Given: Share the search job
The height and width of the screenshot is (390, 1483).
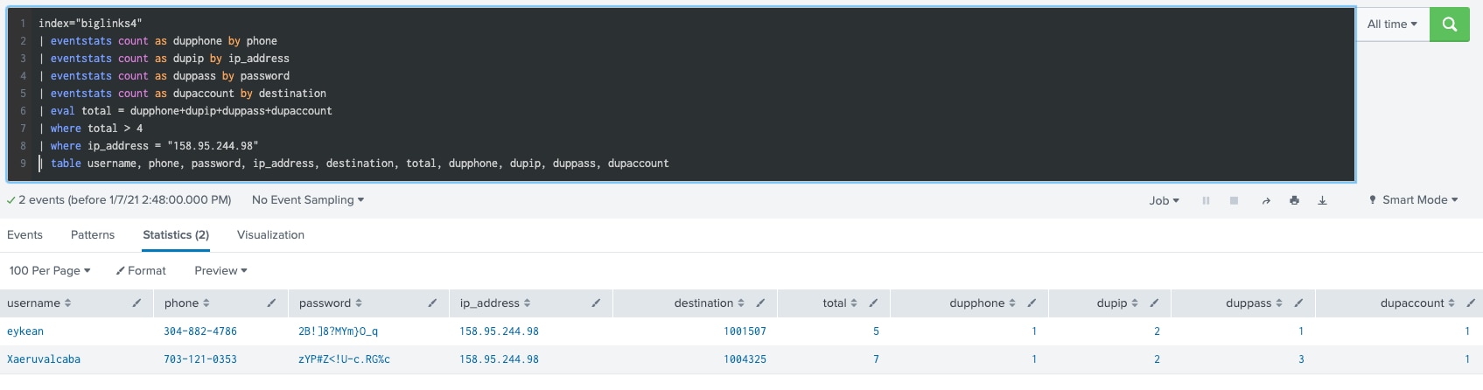Looking at the screenshot, I should tap(1266, 200).
